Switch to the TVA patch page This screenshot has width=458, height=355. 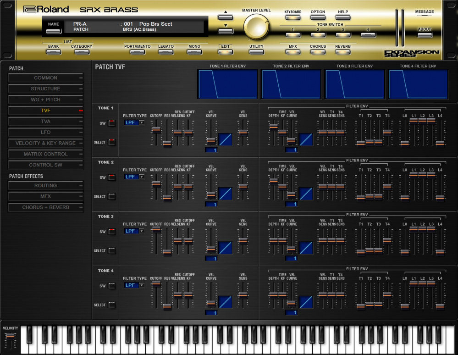click(45, 122)
